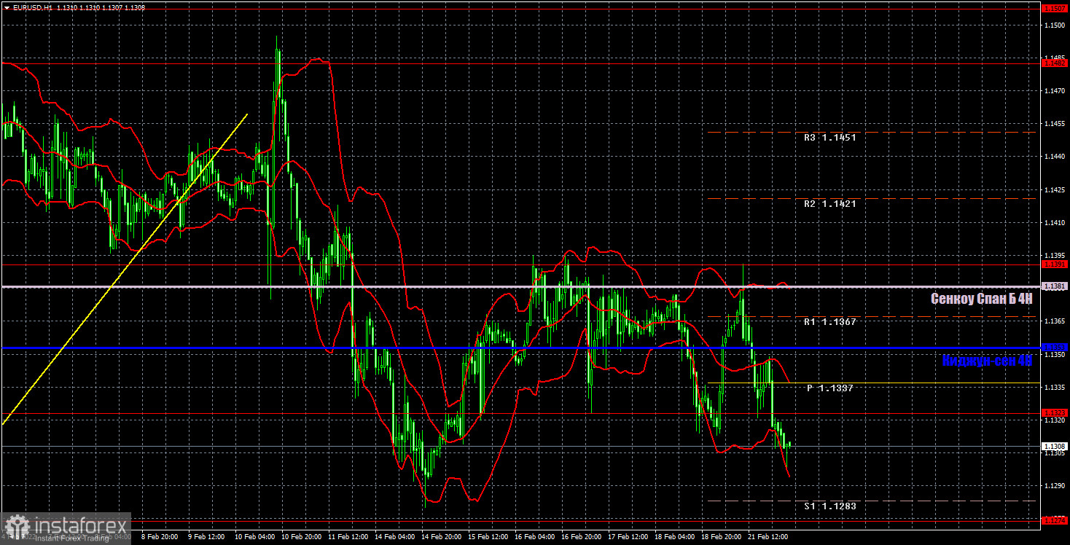Select the P 1.1337 pivot label
Screen dimensions: 1070x545
point(829,388)
